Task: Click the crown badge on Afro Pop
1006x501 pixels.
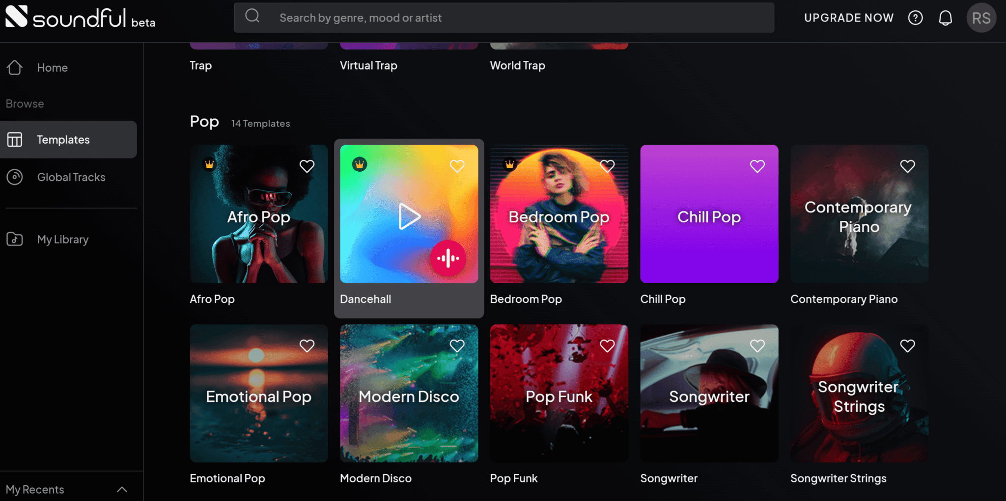Action: (210, 165)
